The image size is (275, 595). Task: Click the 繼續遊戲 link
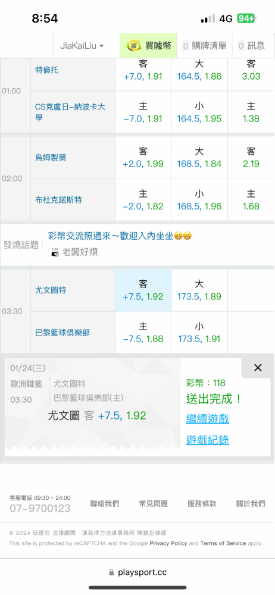[207, 419]
